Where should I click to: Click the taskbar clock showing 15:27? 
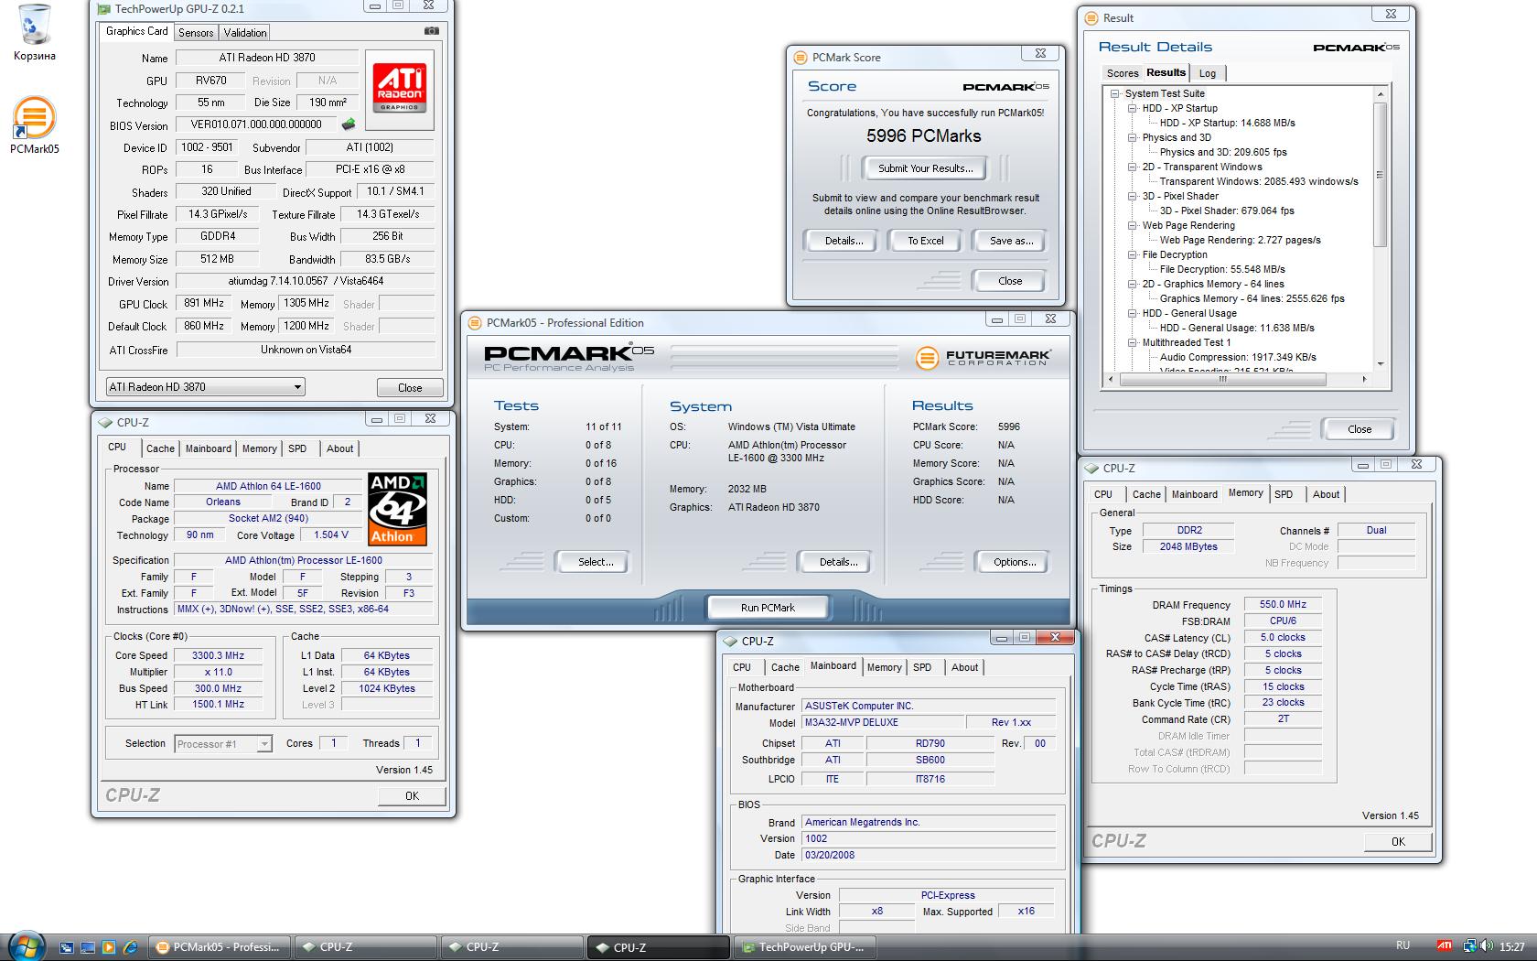coord(1512,946)
